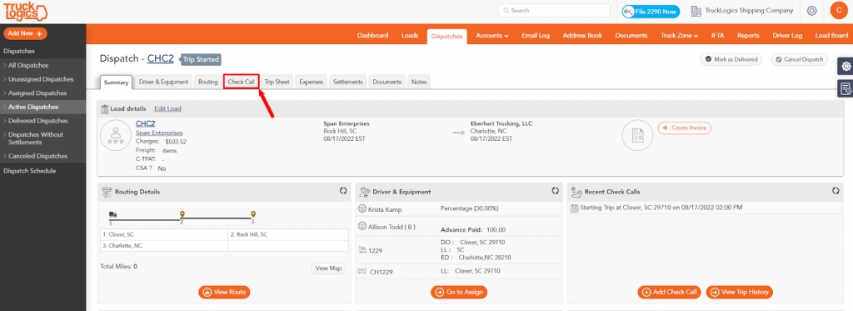Click the Add New button
The height and width of the screenshot is (311, 853).
[x=25, y=33]
